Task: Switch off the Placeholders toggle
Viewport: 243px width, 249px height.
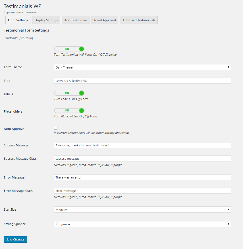Action: [x=69, y=111]
